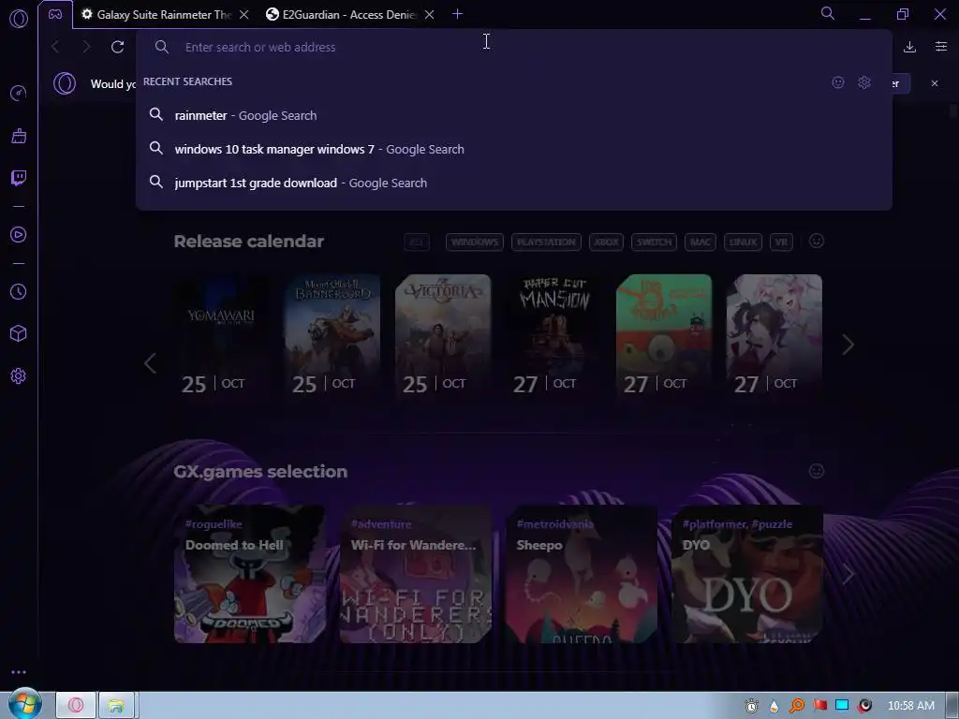The height and width of the screenshot is (719, 959).
Task: Open Easy Setup sliders icon
Action: pyautogui.click(x=941, y=47)
